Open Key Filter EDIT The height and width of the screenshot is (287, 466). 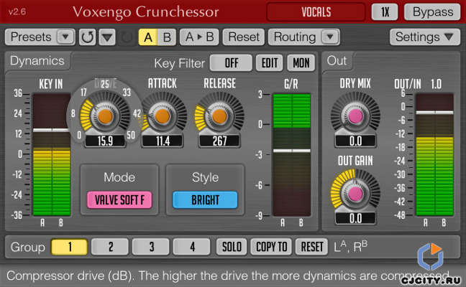(270, 63)
